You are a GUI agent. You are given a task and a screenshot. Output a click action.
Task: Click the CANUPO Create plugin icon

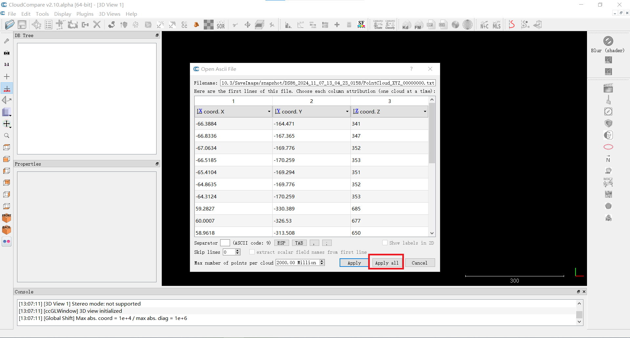(378, 25)
